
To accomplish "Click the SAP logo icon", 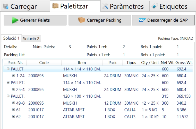I will tap(142, 20).
